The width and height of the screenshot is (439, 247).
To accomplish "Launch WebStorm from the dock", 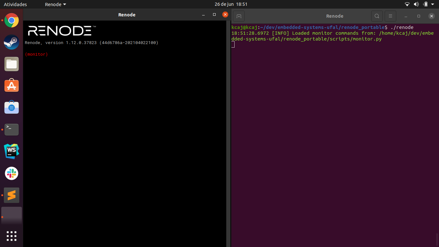I will click(12, 151).
